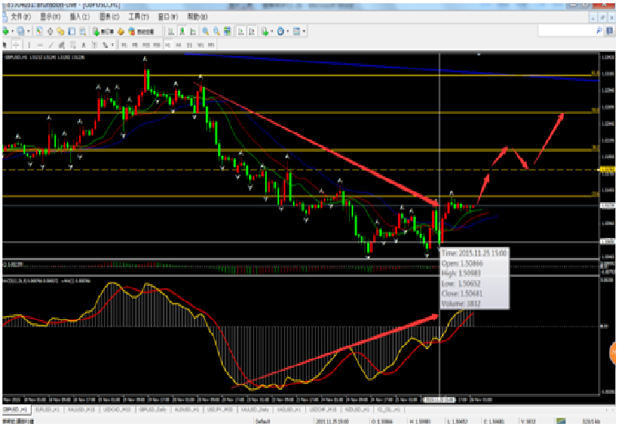Viewport: 629px width, 436px height.
Task: Switch chart to Candlesticks mode
Action: [182, 32]
